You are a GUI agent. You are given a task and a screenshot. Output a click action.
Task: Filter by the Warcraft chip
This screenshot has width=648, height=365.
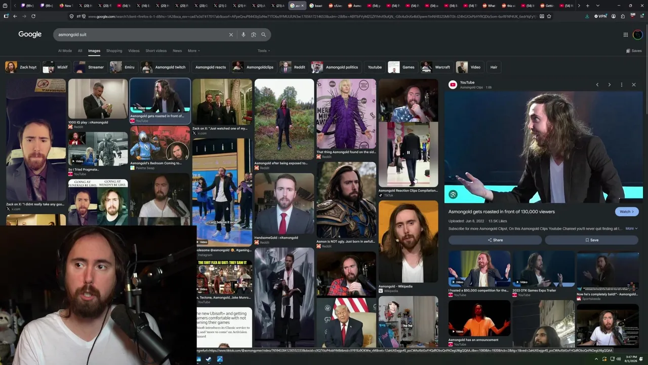click(x=436, y=67)
